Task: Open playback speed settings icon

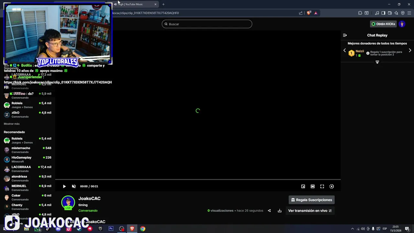Action: (332, 186)
